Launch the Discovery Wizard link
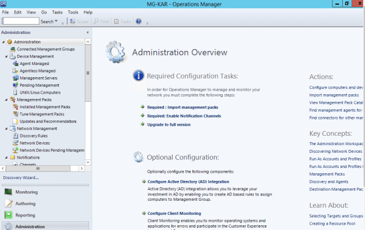This screenshot has height=230, width=365. click(x=21, y=178)
